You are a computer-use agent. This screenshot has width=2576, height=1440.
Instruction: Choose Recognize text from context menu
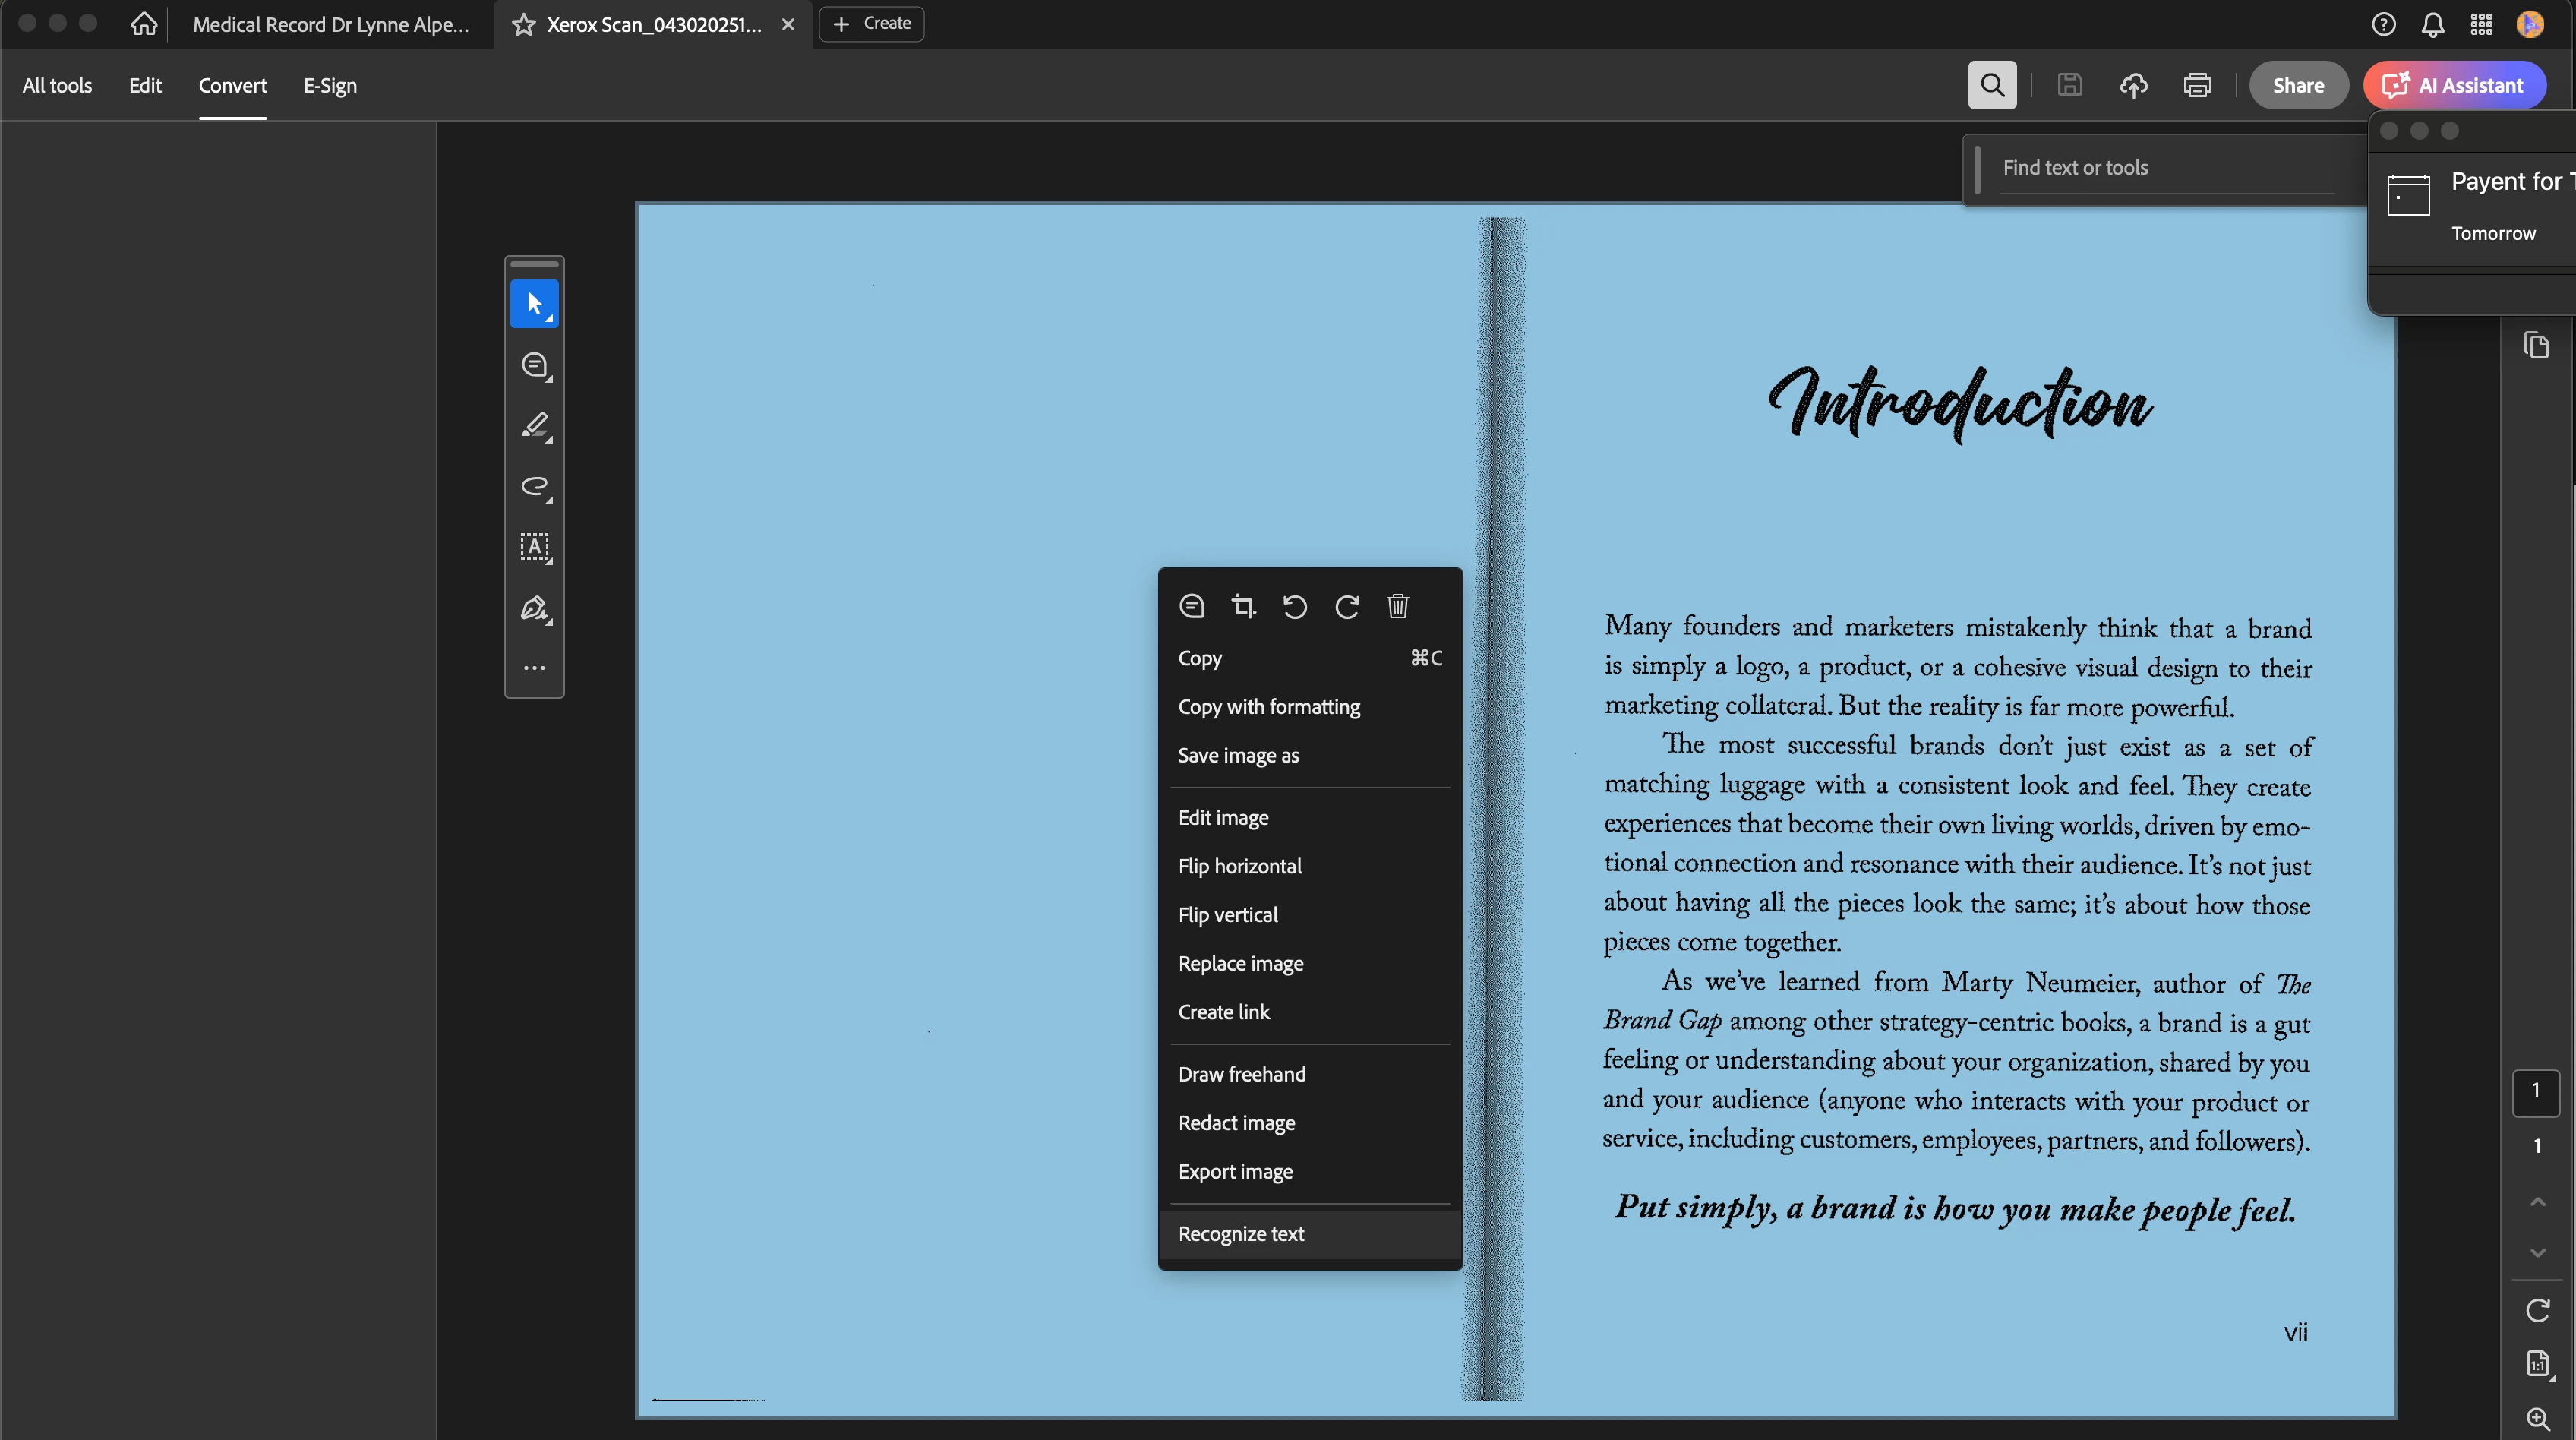(x=1241, y=1234)
